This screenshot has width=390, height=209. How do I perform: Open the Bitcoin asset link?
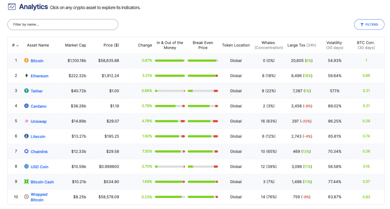[x=37, y=61]
